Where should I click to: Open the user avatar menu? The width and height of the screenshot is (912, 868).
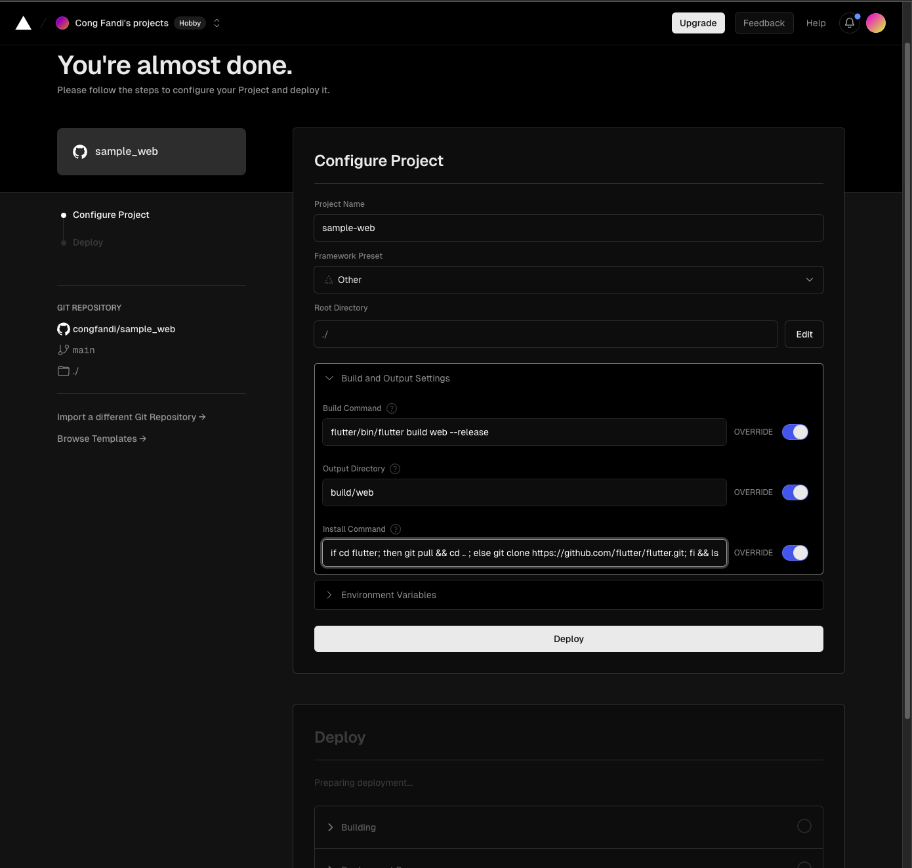(875, 23)
